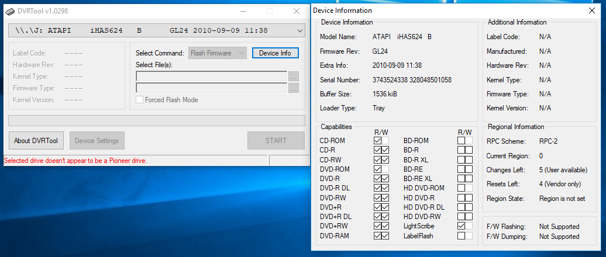Click the serial number 3743524338 328048501058
Viewport: 606px width, 257px height.
412,80
